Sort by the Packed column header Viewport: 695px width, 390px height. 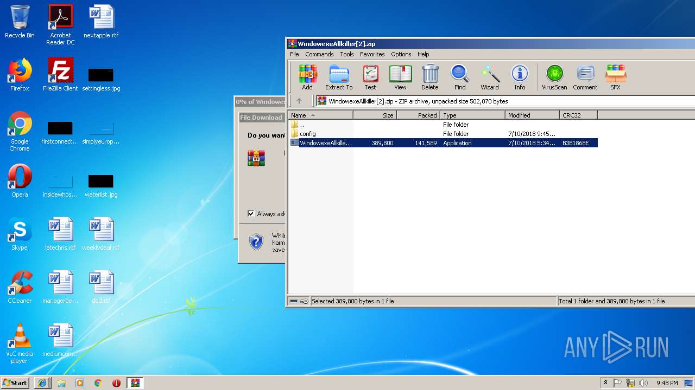click(418, 115)
